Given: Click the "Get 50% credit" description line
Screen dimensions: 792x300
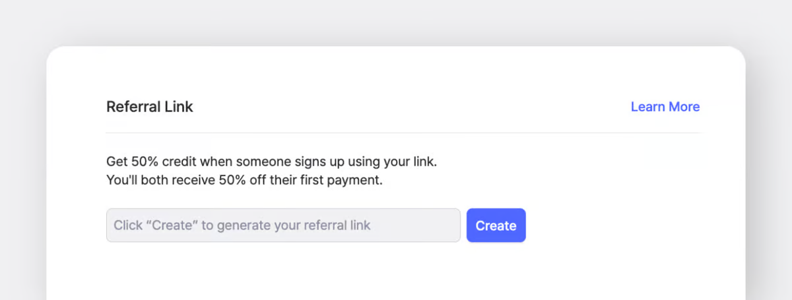Looking at the screenshot, I should click(x=271, y=161).
